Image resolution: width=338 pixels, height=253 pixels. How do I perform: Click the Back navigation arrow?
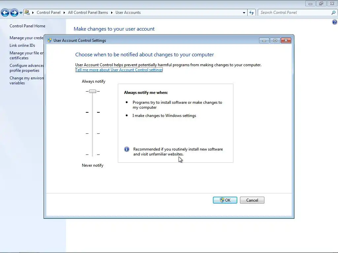pyautogui.click(x=5, y=13)
